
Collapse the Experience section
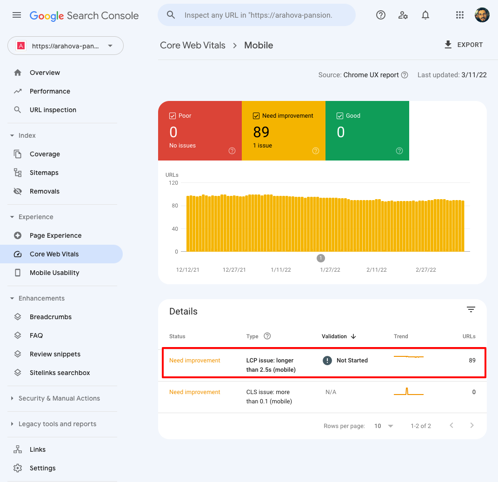coord(12,217)
